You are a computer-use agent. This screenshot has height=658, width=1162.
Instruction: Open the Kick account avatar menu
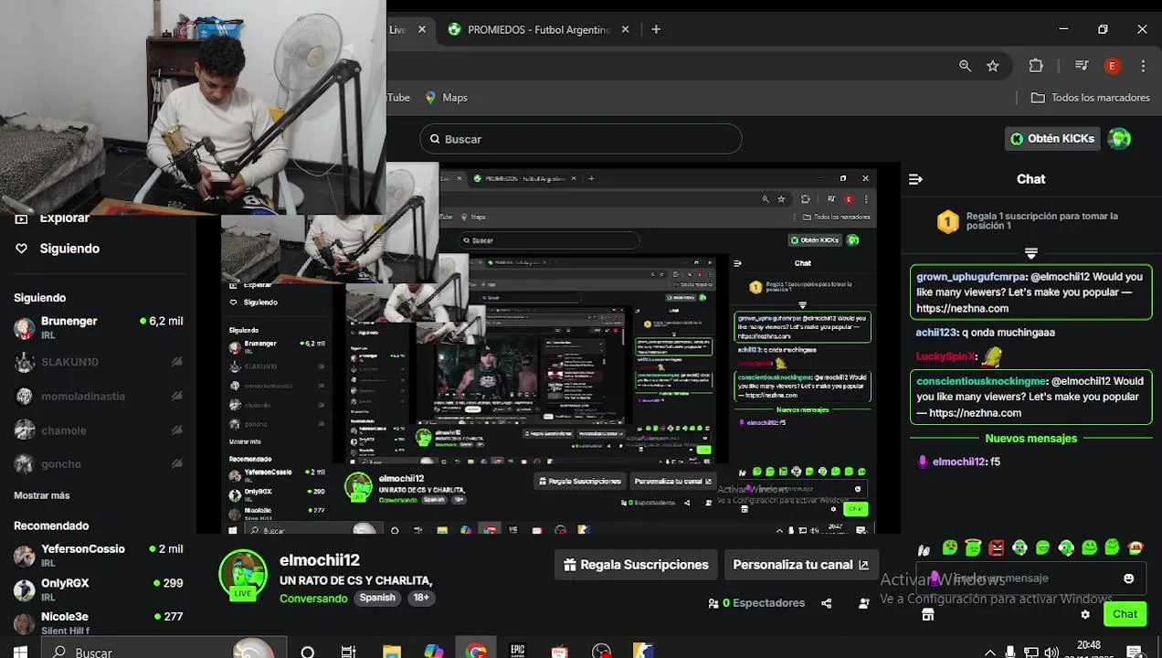pyautogui.click(x=1119, y=139)
